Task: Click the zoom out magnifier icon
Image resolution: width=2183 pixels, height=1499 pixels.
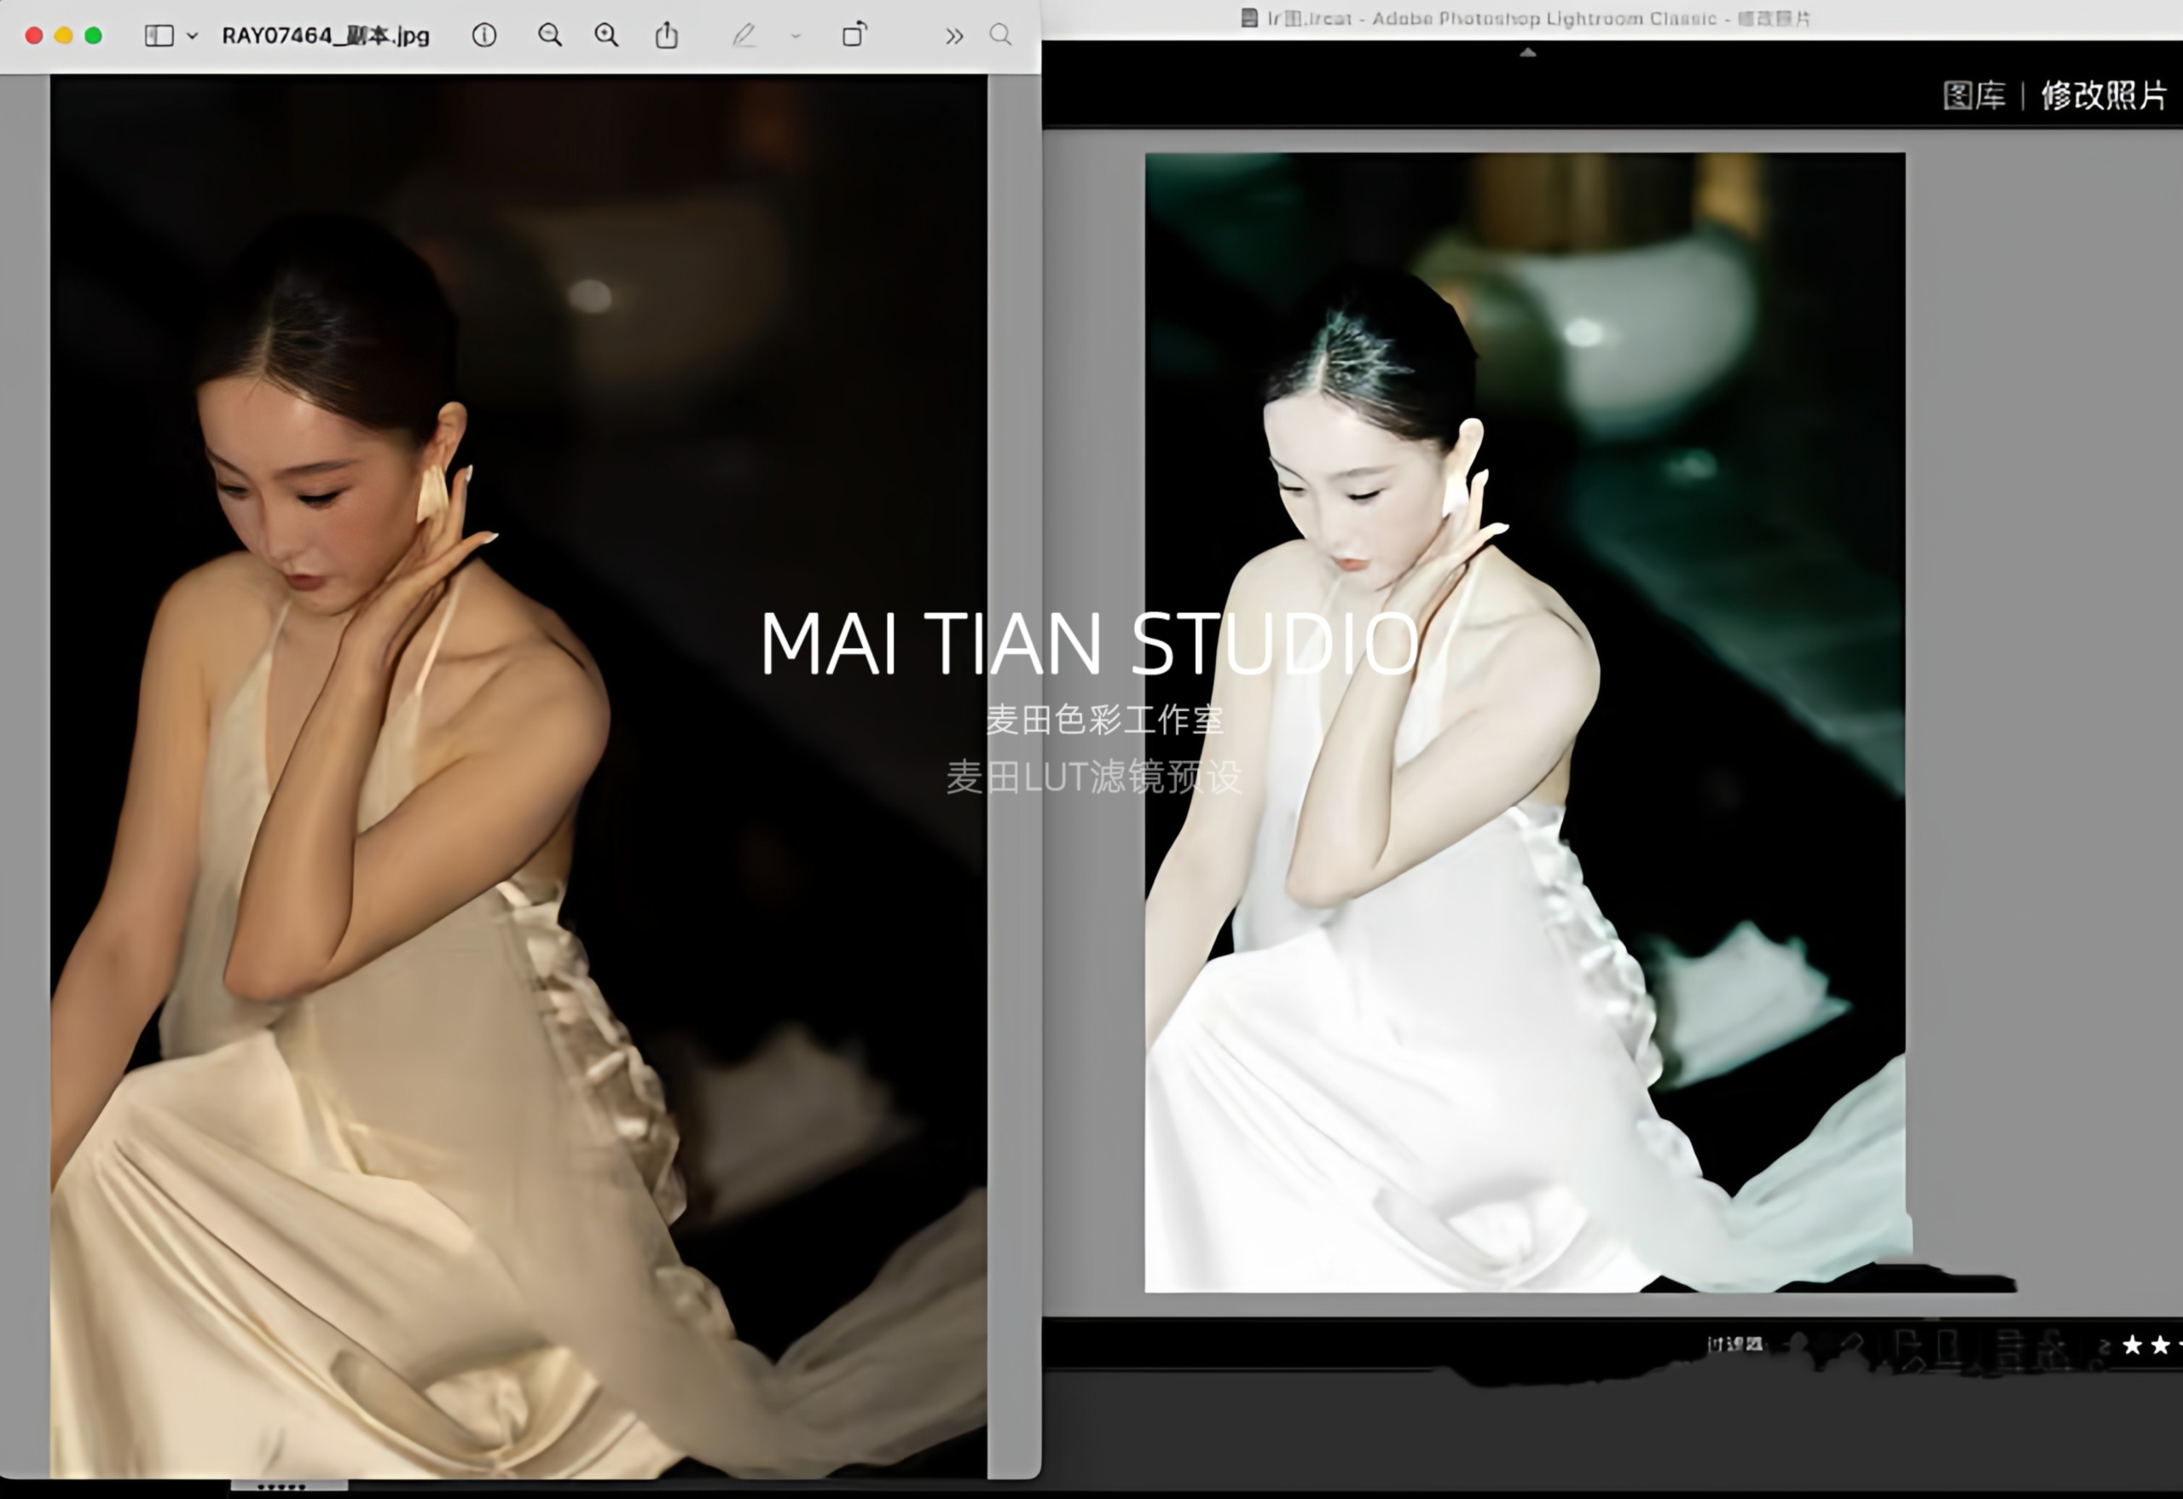Action: (549, 36)
